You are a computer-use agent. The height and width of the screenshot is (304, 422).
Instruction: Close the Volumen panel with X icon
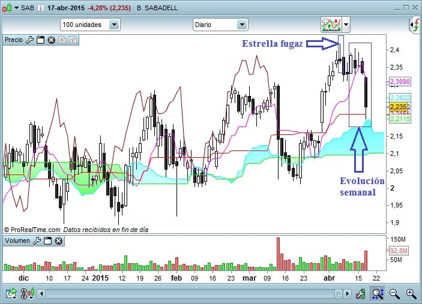click(x=59, y=241)
